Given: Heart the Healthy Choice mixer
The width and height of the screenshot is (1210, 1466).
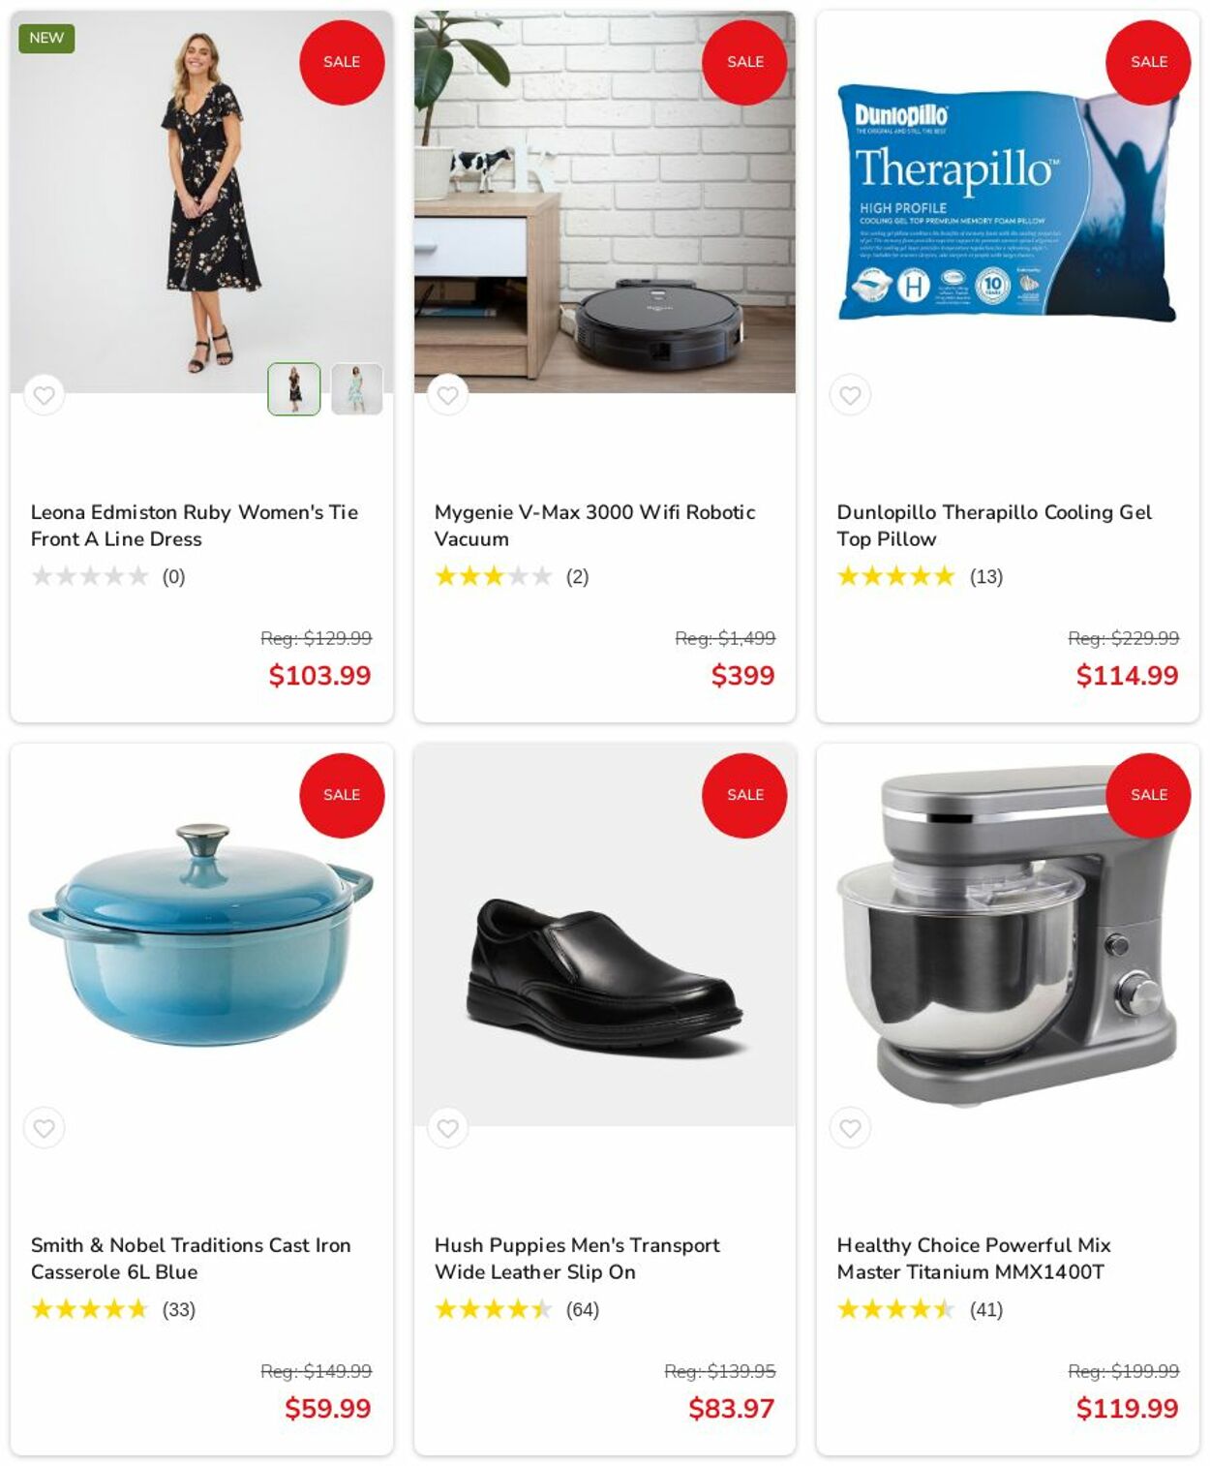Looking at the screenshot, I should (850, 1128).
